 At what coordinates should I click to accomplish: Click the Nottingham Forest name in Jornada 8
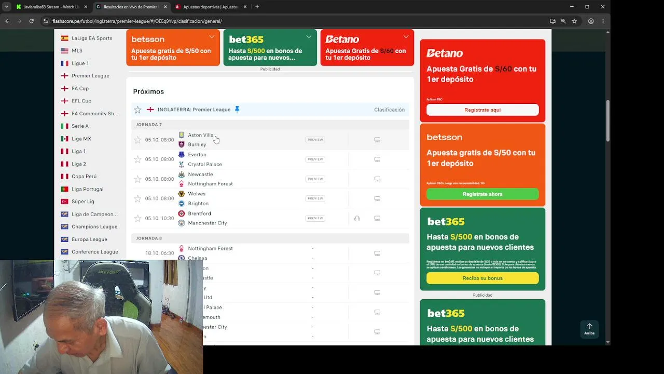point(210,249)
